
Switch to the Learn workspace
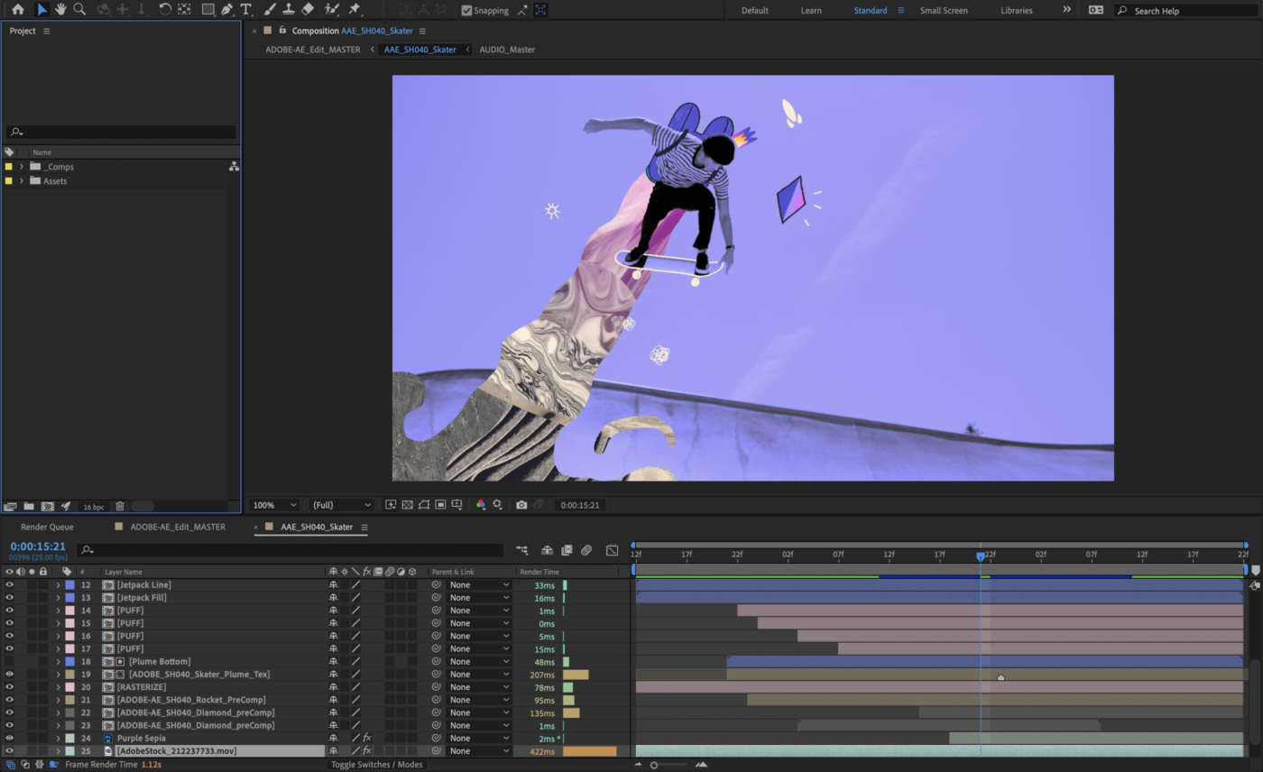pyautogui.click(x=810, y=10)
